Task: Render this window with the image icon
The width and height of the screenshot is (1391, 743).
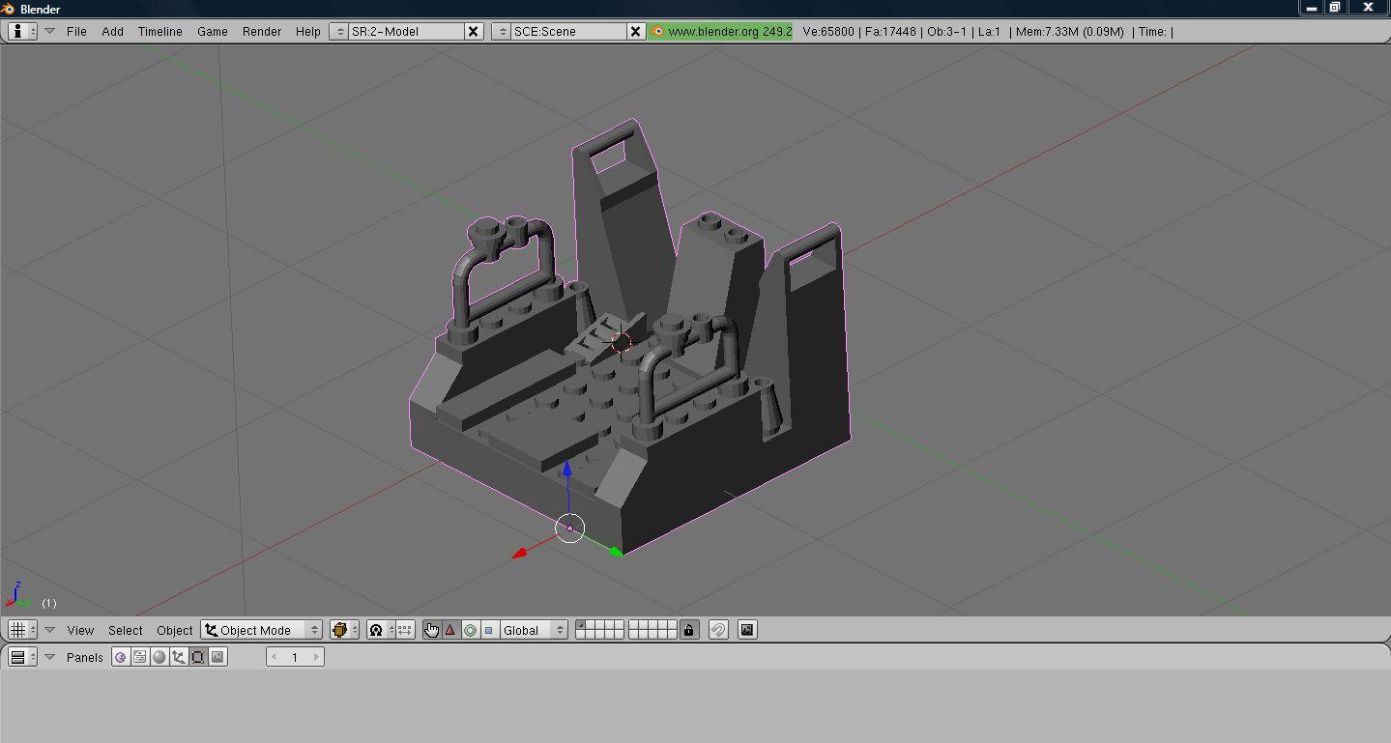Action: (747, 630)
